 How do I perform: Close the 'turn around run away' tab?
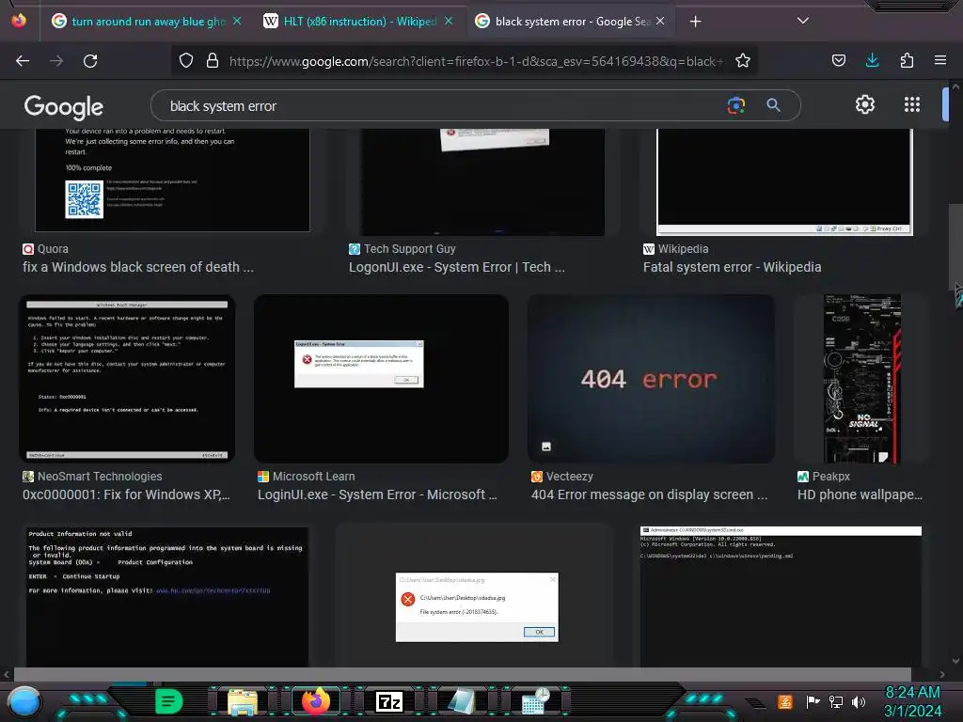coord(237,21)
